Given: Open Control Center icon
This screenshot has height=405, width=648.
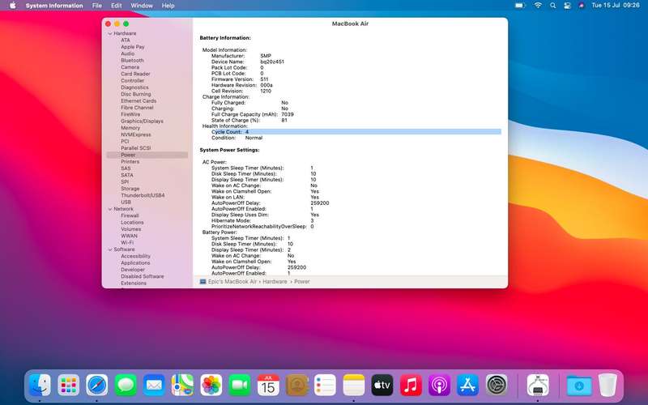Looking at the screenshot, I should [568, 6].
